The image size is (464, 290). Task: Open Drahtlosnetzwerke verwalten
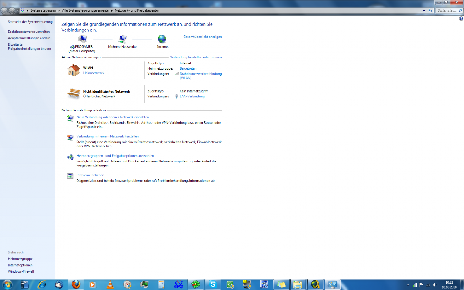[x=29, y=32]
